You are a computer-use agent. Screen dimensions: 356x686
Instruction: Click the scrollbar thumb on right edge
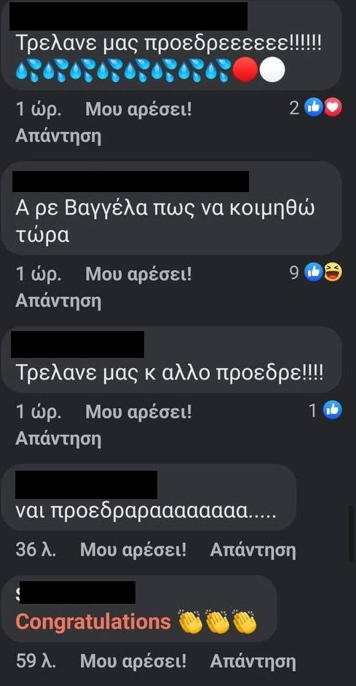(x=351, y=533)
